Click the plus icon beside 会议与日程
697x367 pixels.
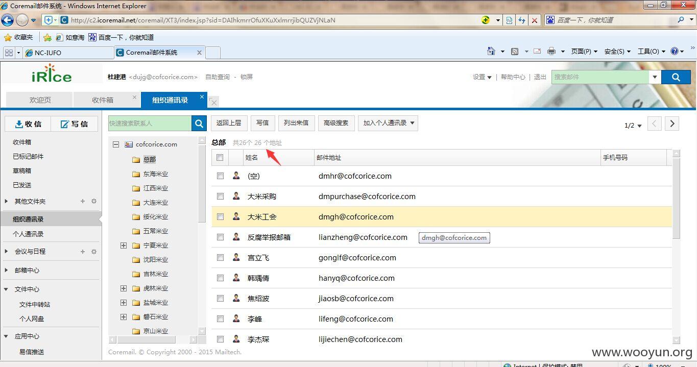[x=83, y=252]
